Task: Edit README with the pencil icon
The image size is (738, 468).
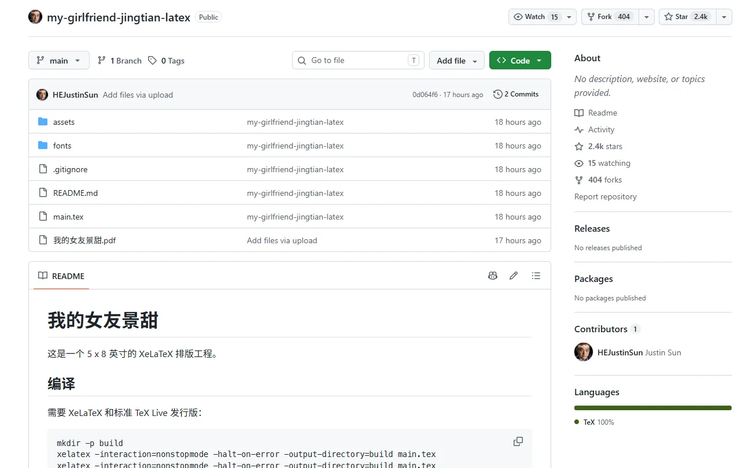Action: (514, 276)
